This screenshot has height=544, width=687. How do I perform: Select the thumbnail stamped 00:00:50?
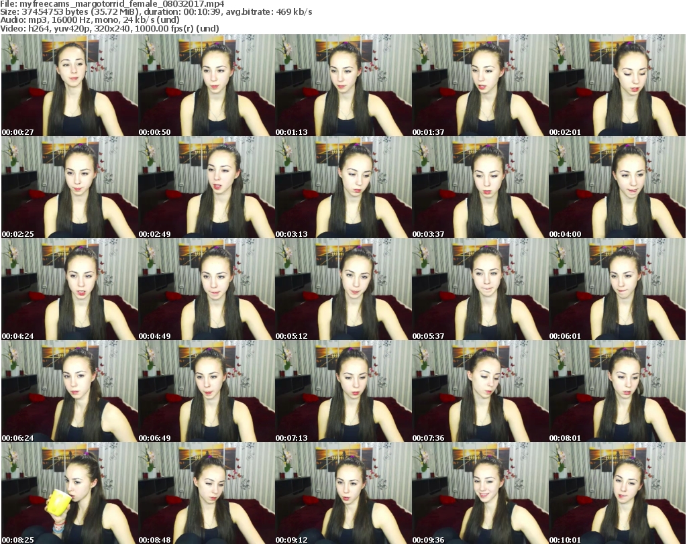[x=207, y=85]
